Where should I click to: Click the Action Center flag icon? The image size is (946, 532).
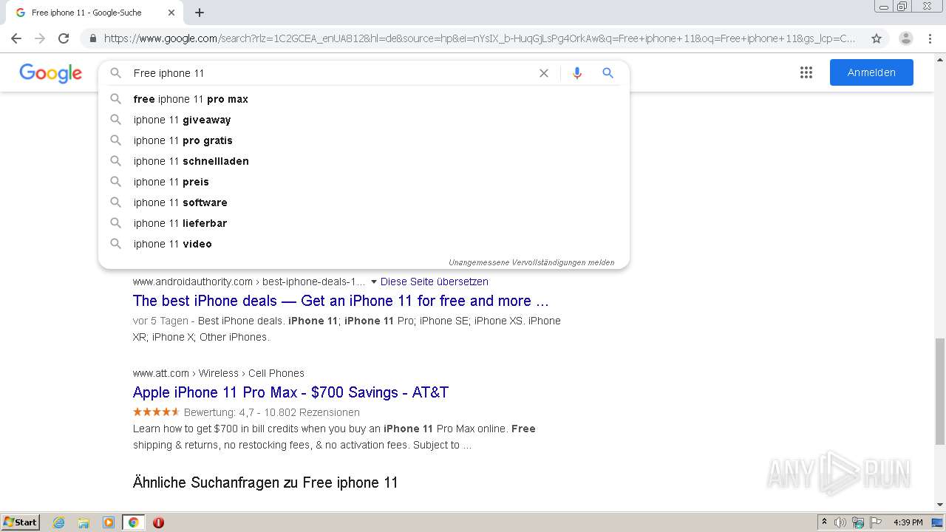tap(876, 522)
